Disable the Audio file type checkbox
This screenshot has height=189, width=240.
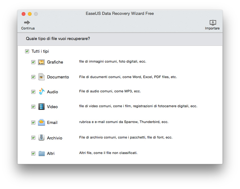click(x=33, y=92)
